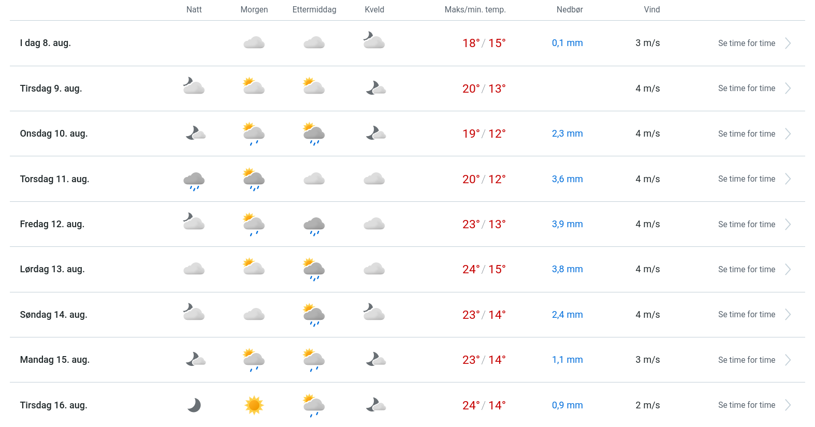Screen dimensions: 815x427
Task: Expand the chevron arrow for Tirsdag 16. aug.
Action: 788,405
